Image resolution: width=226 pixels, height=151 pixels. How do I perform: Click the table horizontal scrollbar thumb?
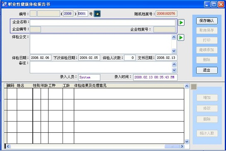(172, 146)
